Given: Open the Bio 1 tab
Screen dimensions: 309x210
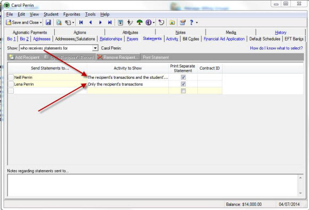Looking at the screenshot, I should (11, 39).
